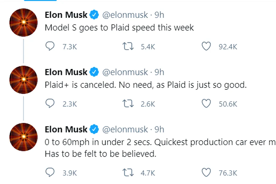Screen dimensions: 276x184
Task: Open profile picture on 0 to 60mph tweet
Action: point(23,137)
